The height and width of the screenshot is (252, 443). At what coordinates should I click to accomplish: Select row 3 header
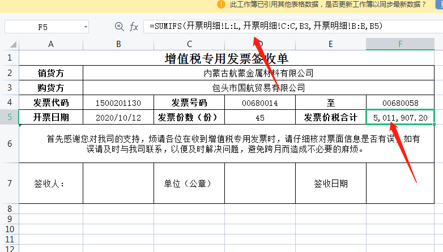[9, 88]
